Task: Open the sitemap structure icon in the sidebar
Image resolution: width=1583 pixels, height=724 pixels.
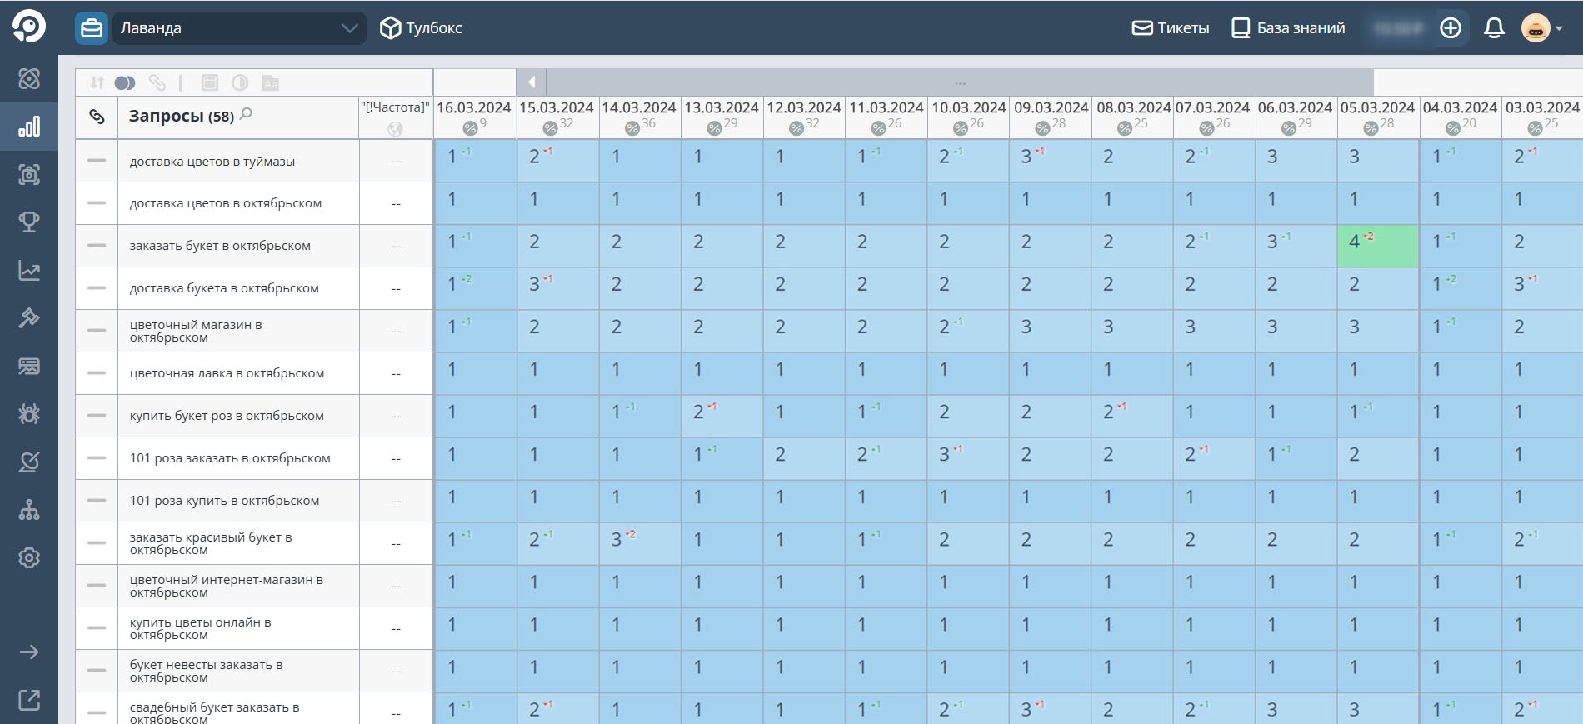Action: [29, 510]
